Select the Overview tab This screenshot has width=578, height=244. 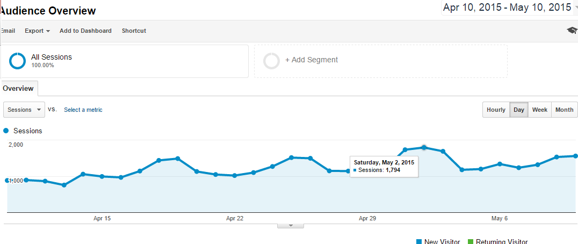[x=18, y=88]
